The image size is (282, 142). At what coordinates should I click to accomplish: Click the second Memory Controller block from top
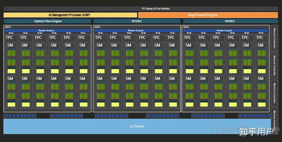pyautogui.click(x=274, y=66)
